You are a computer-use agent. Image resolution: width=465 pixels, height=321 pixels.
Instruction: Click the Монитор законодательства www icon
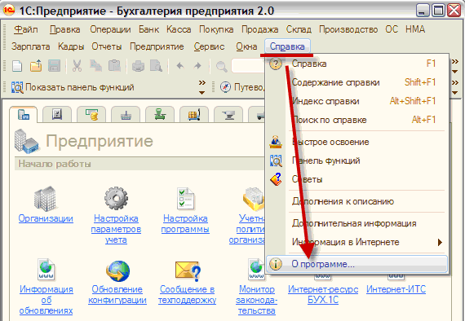point(256,269)
